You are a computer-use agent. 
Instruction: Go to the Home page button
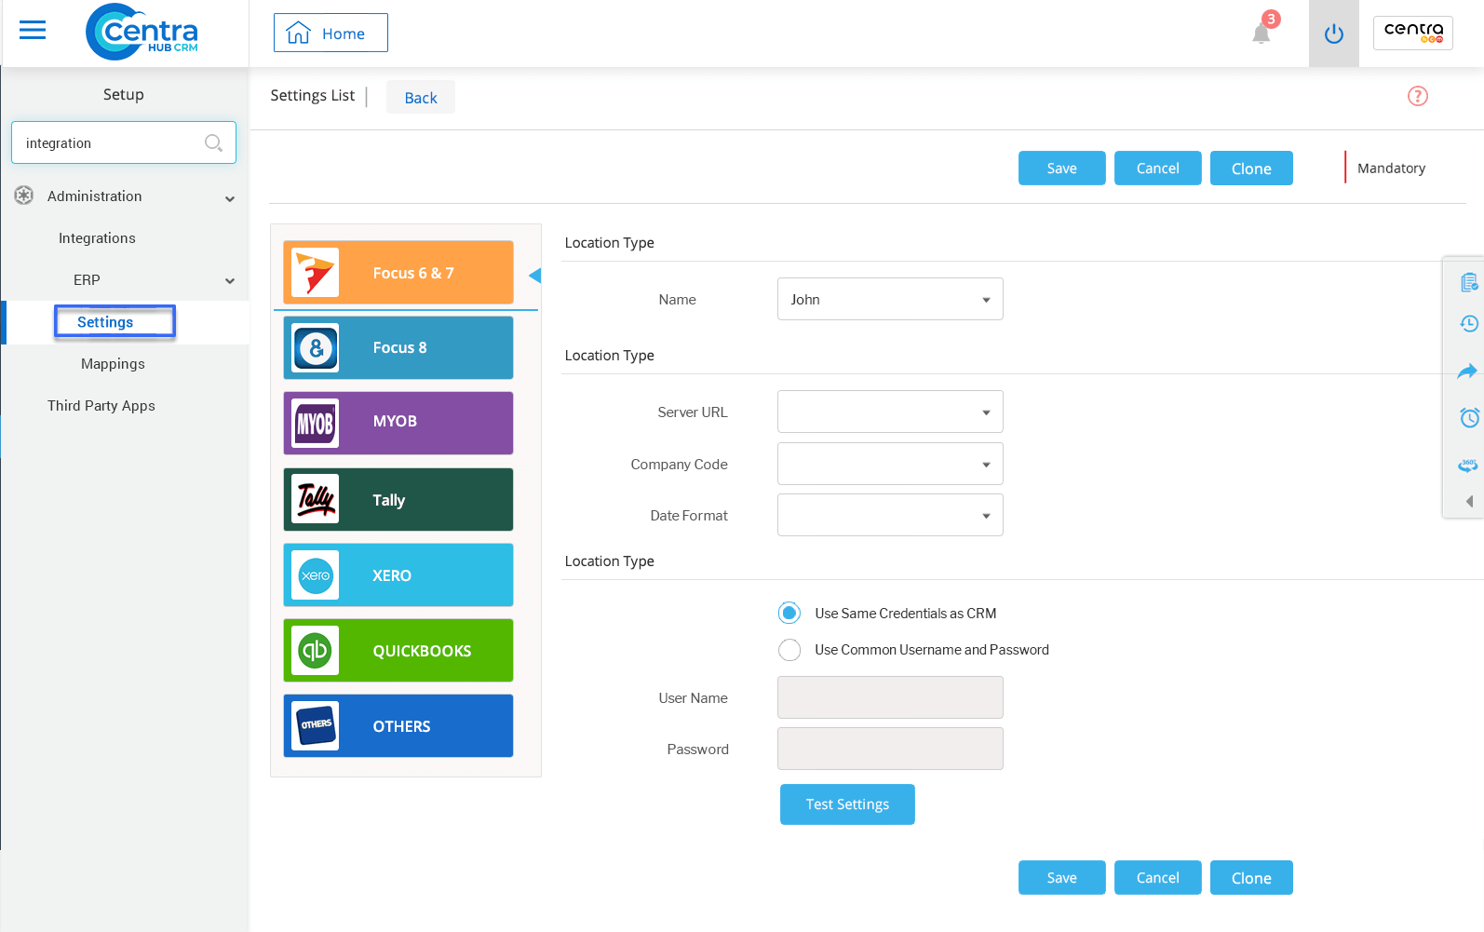click(331, 33)
